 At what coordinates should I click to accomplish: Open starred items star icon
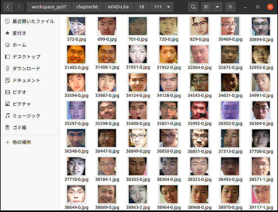point(7,33)
